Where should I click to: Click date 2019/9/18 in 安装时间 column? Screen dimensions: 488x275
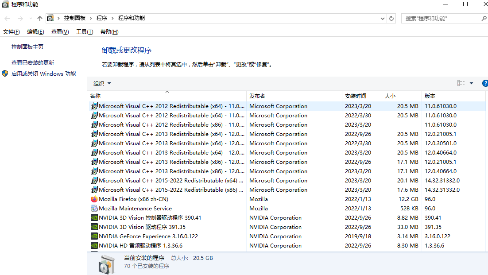point(358,236)
